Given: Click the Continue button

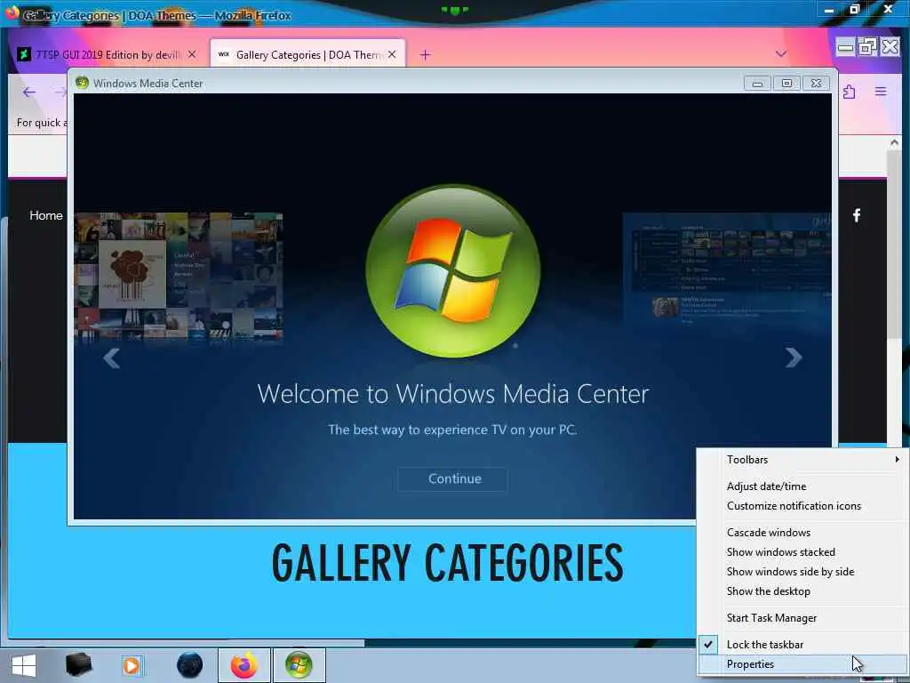Looking at the screenshot, I should point(453,479).
